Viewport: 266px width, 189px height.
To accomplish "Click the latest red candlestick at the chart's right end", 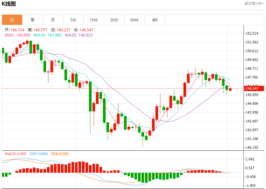I will tap(230, 89).
